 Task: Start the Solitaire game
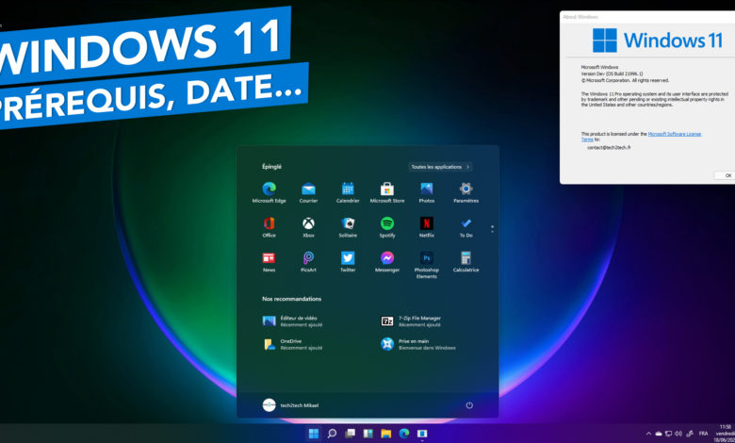[x=348, y=227]
